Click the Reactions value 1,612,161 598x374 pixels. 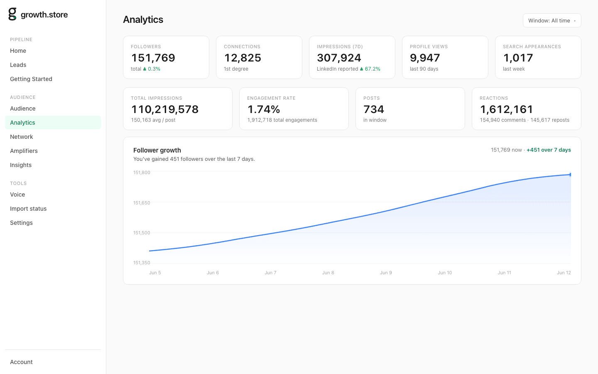[506, 109]
